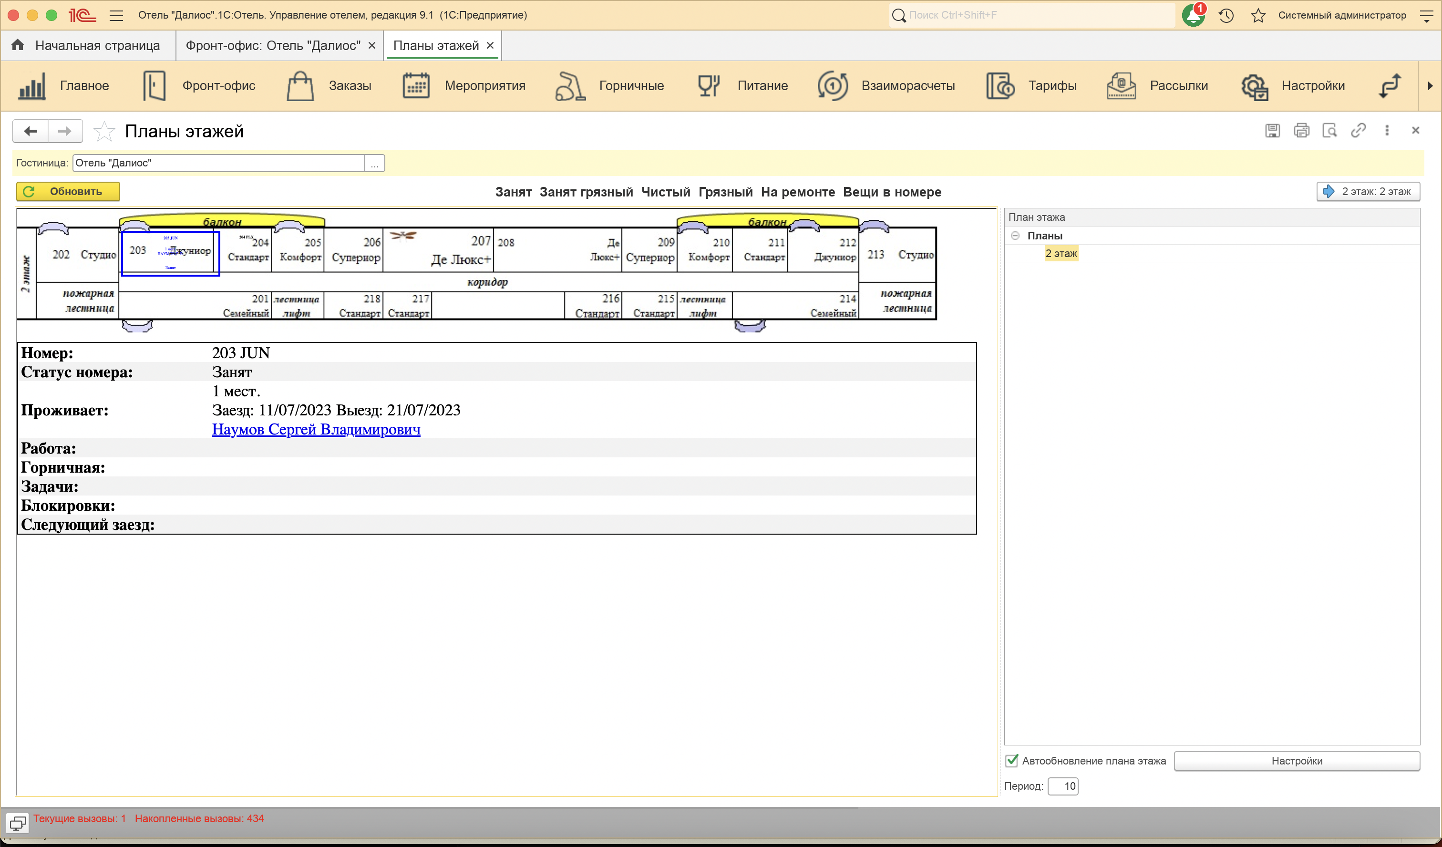Collapse the Планы tree node
The image size is (1442, 847).
point(1015,236)
